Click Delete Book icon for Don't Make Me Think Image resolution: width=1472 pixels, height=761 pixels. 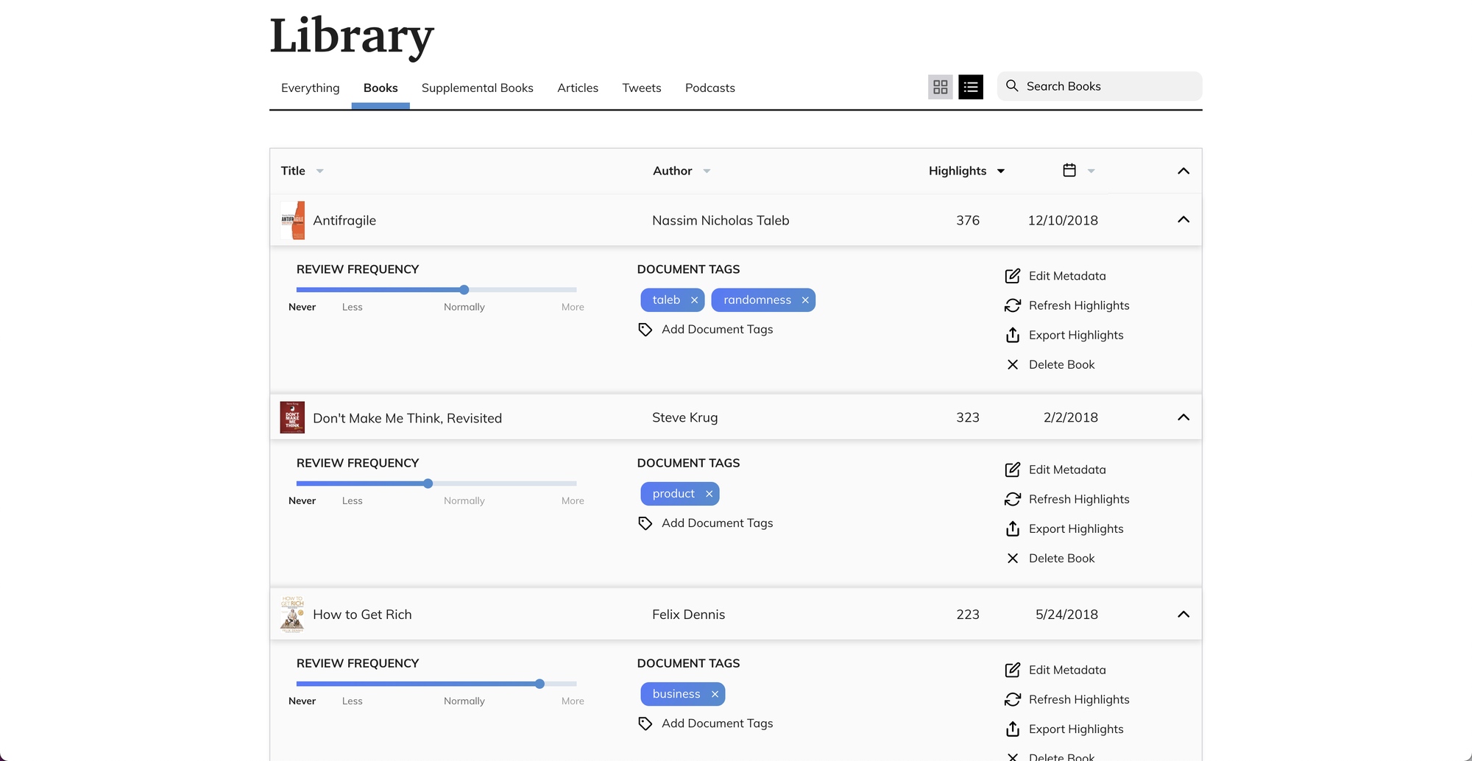click(x=1013, y=558)
